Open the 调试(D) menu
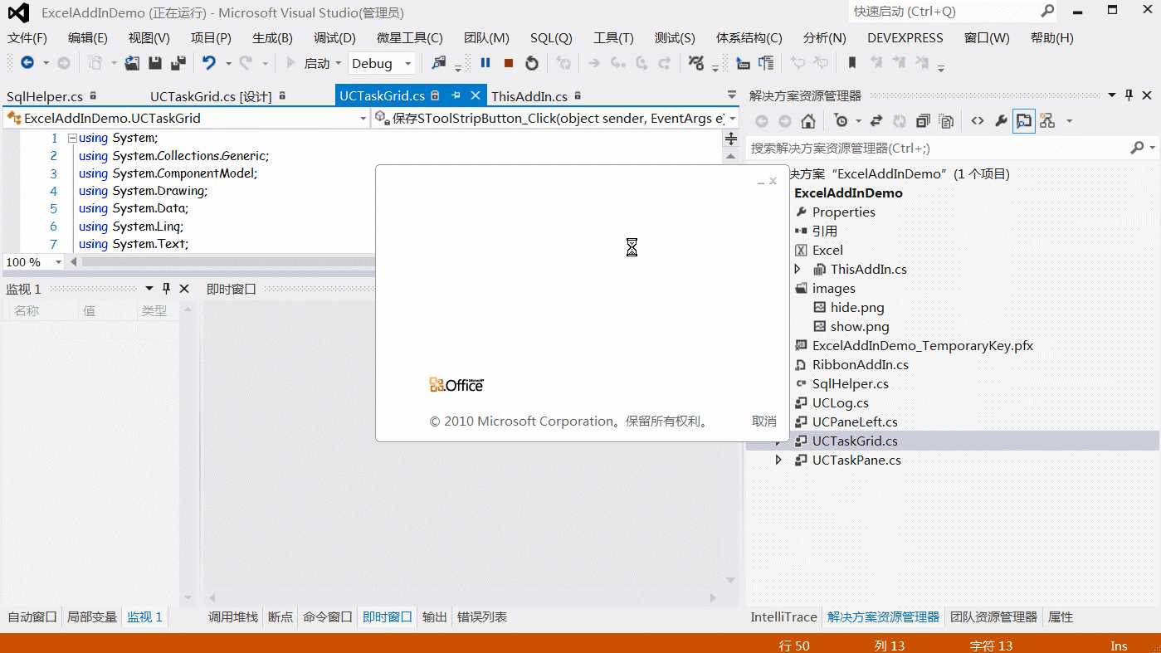The image size is (1161, 653). click(x=334, y=38)
